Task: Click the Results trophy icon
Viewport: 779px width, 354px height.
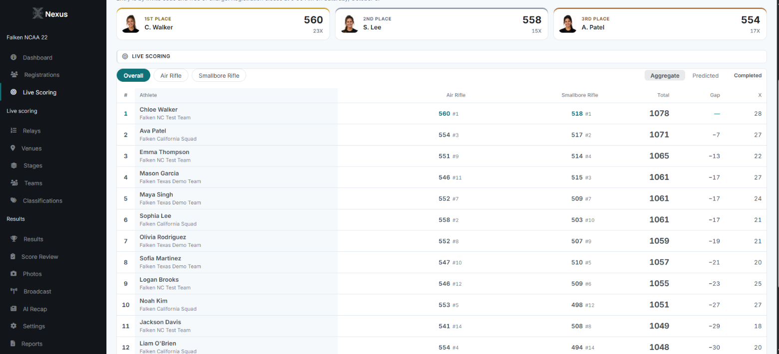Action: tap(14, 239)
